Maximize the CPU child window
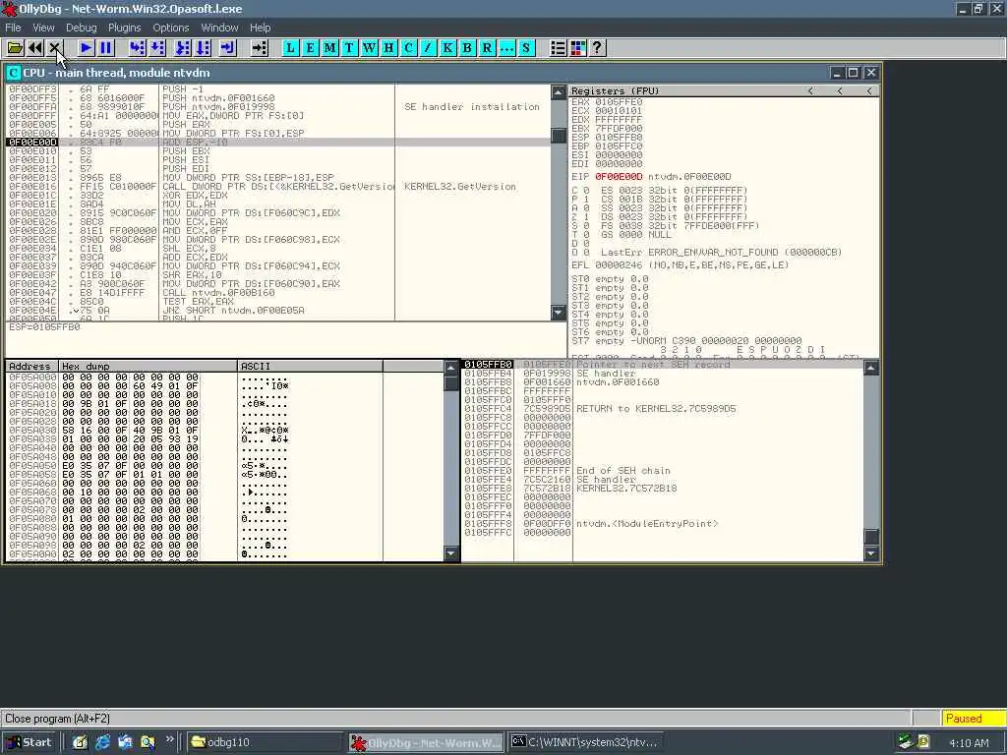This screenshot has width=1007, height=755. click(x=853, y=73)
